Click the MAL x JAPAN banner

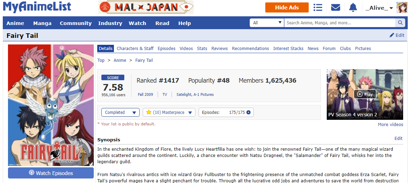click(146, 7)
